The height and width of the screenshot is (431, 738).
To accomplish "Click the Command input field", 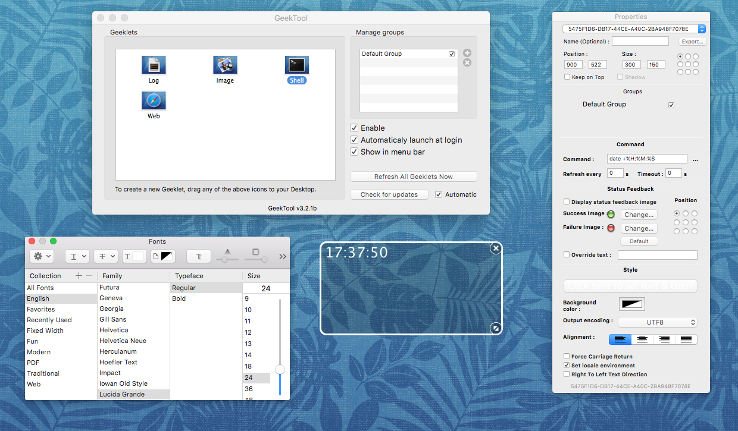I will [648, 158].
